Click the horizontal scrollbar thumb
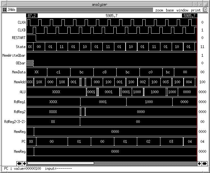Screen dimensions: 210x173 [61, 163]
